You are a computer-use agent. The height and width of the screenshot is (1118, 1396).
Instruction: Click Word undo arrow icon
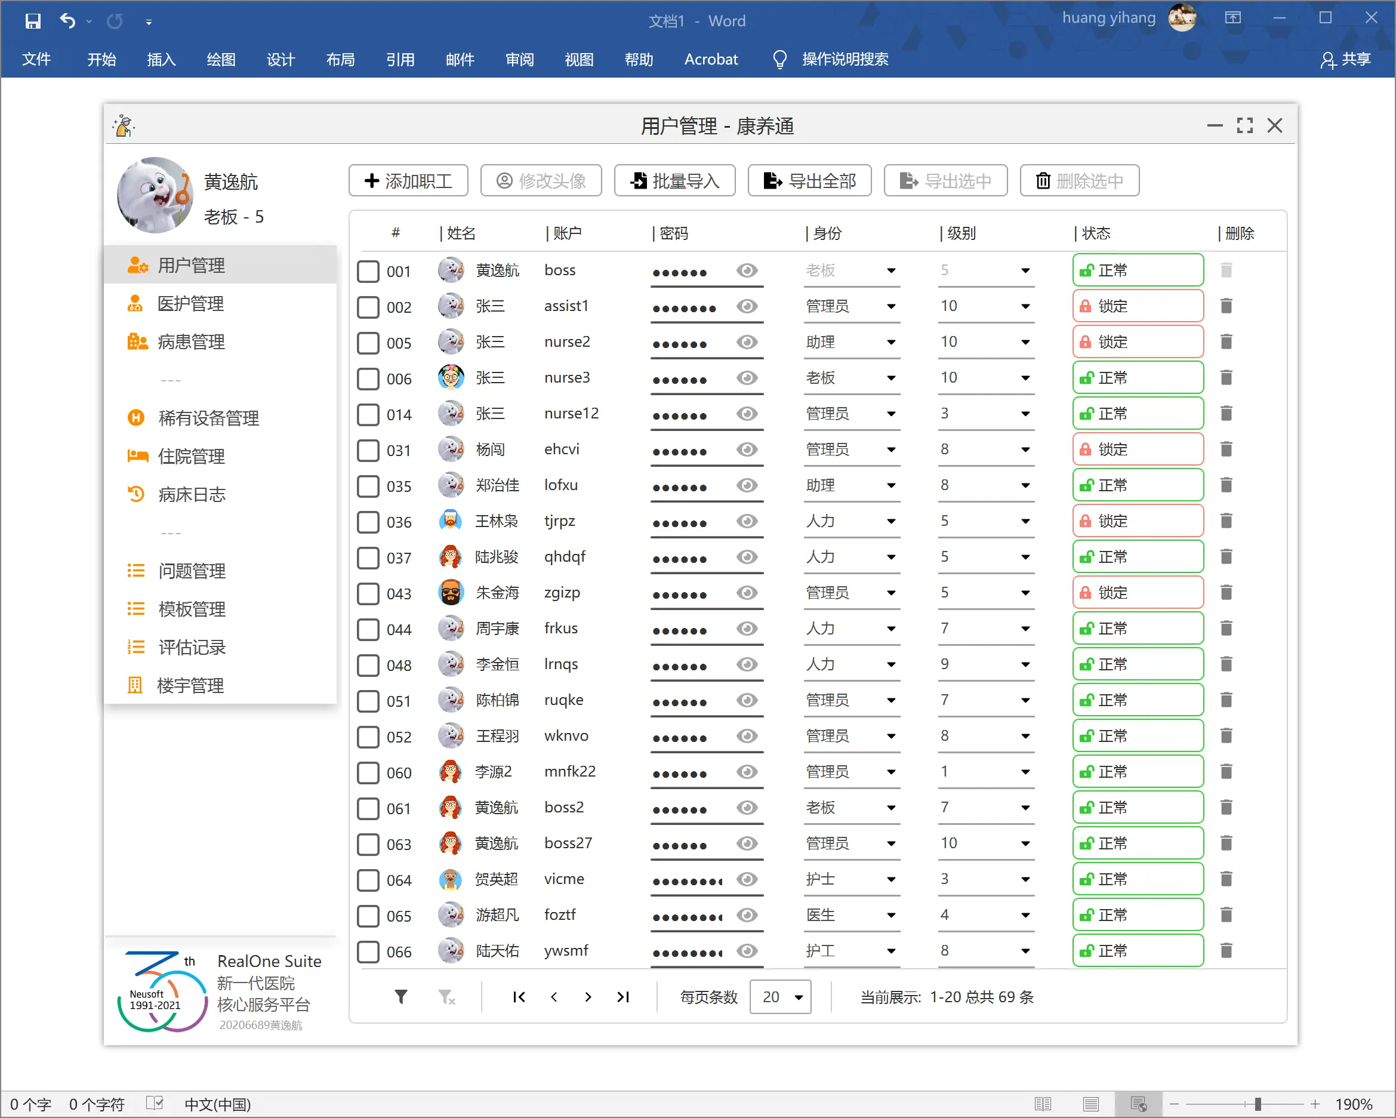[67, 21]
